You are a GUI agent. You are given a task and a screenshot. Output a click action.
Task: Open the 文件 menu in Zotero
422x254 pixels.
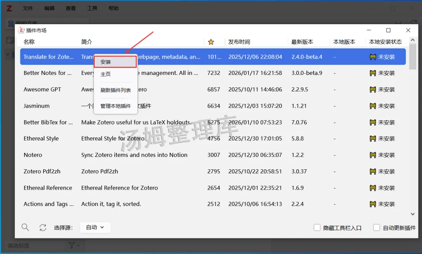28,8
